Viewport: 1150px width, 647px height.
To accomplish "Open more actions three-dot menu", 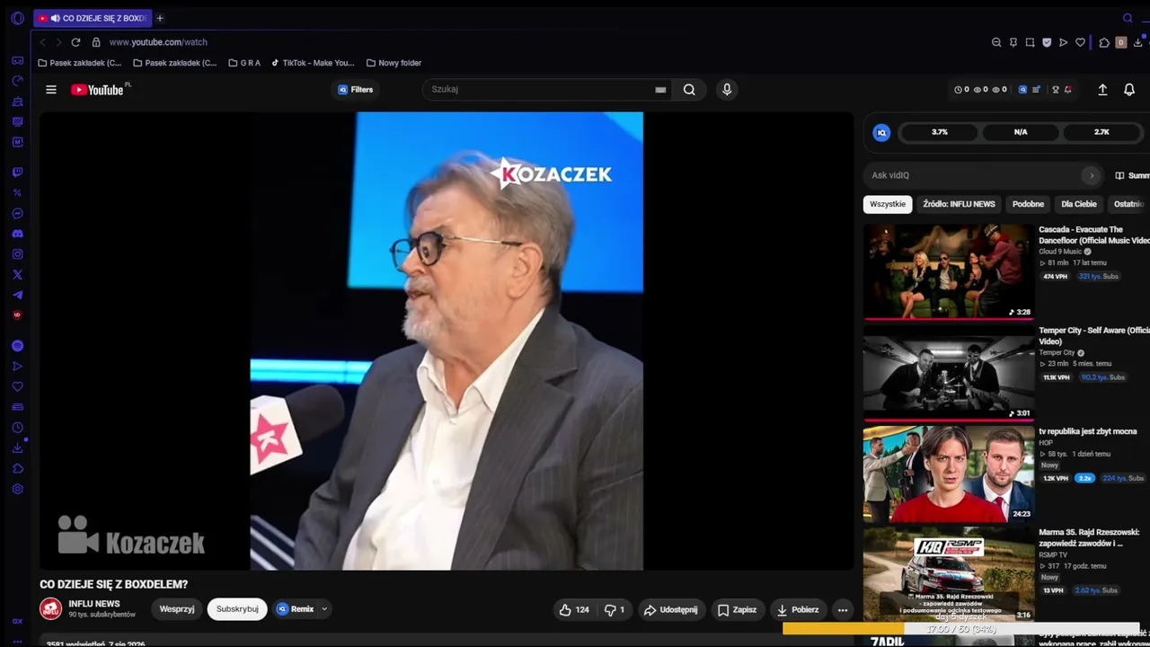I will point(843,610).
